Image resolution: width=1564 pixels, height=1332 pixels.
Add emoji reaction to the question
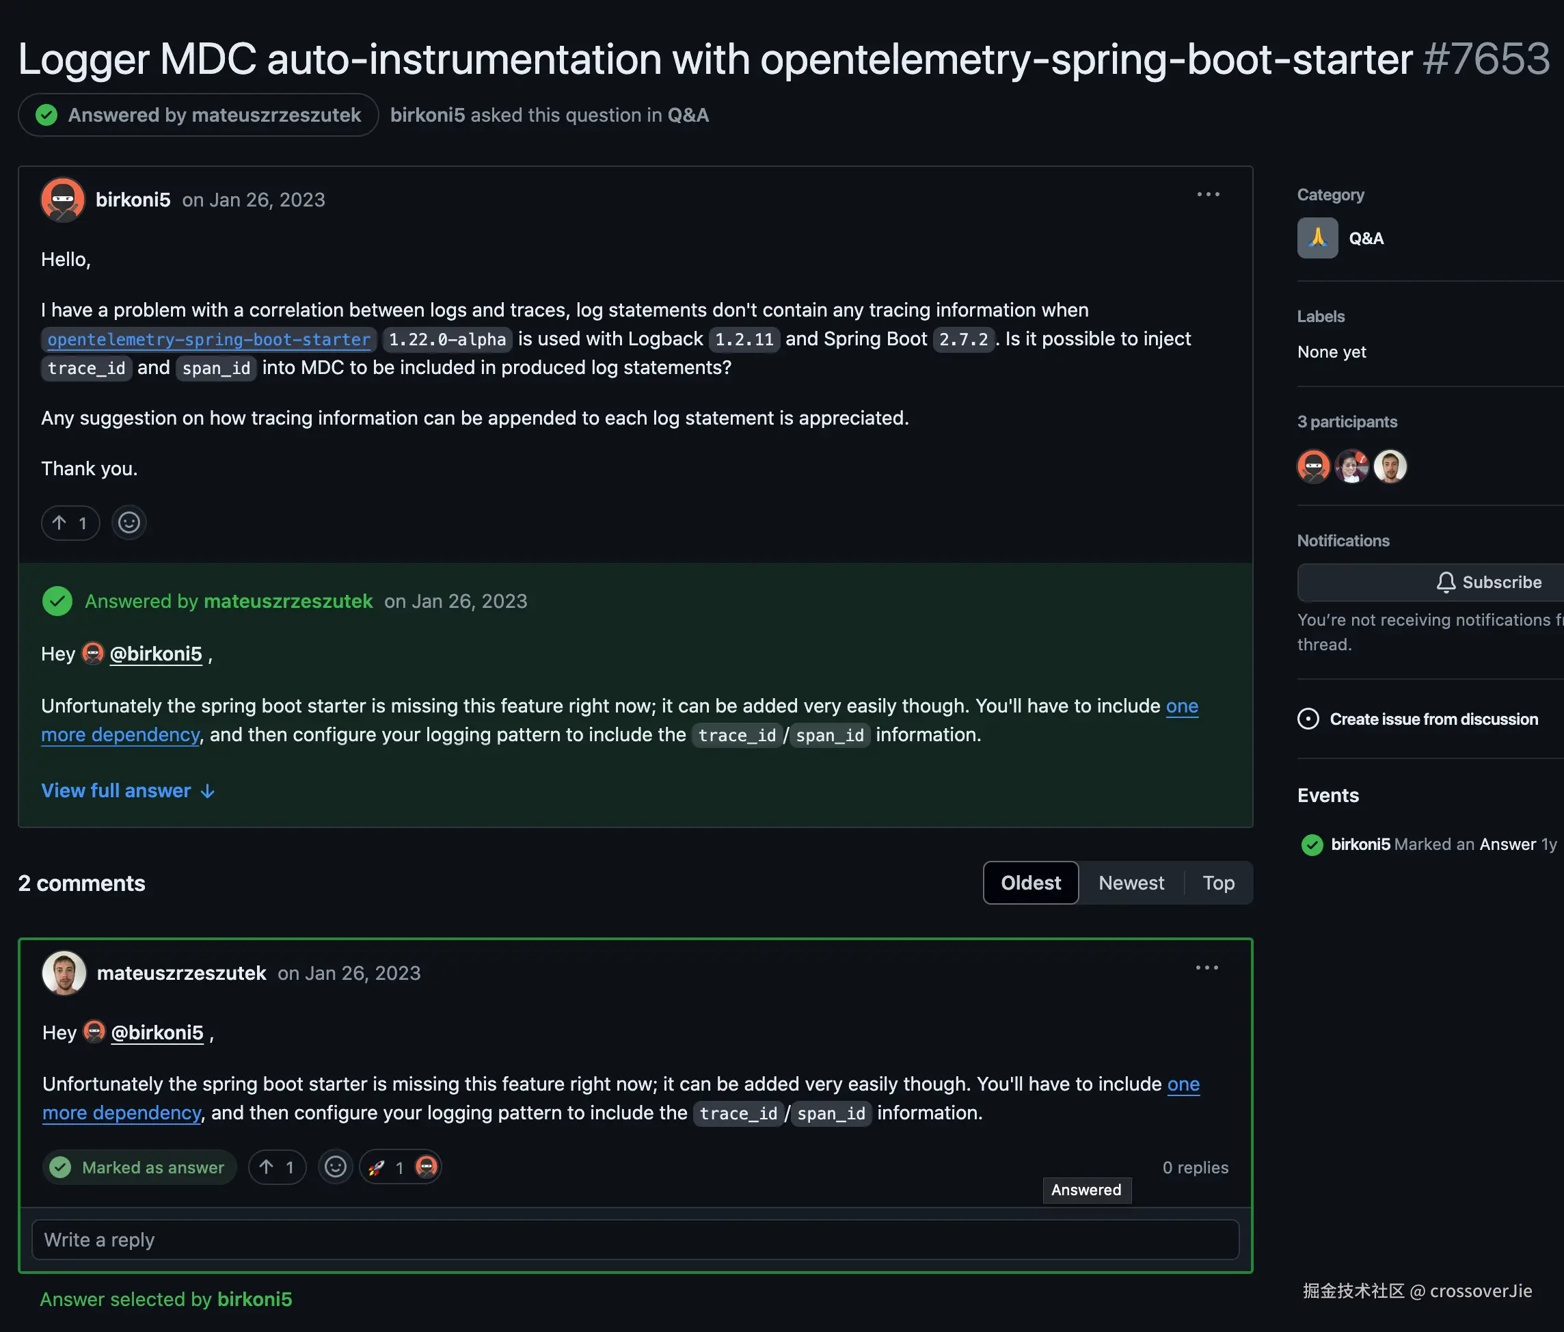click(x=129, y=522)
